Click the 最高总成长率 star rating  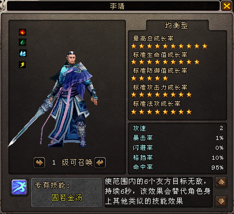[x=169, y=46]
